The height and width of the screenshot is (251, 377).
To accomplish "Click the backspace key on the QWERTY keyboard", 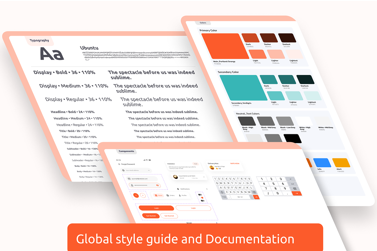I will click(x=254, y=192).
